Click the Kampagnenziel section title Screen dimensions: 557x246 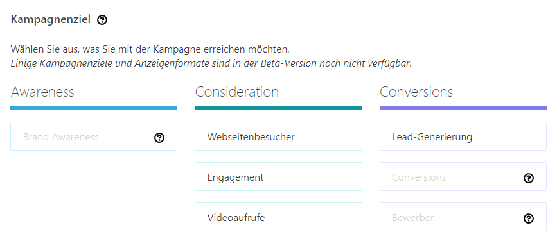click(51, 19)
